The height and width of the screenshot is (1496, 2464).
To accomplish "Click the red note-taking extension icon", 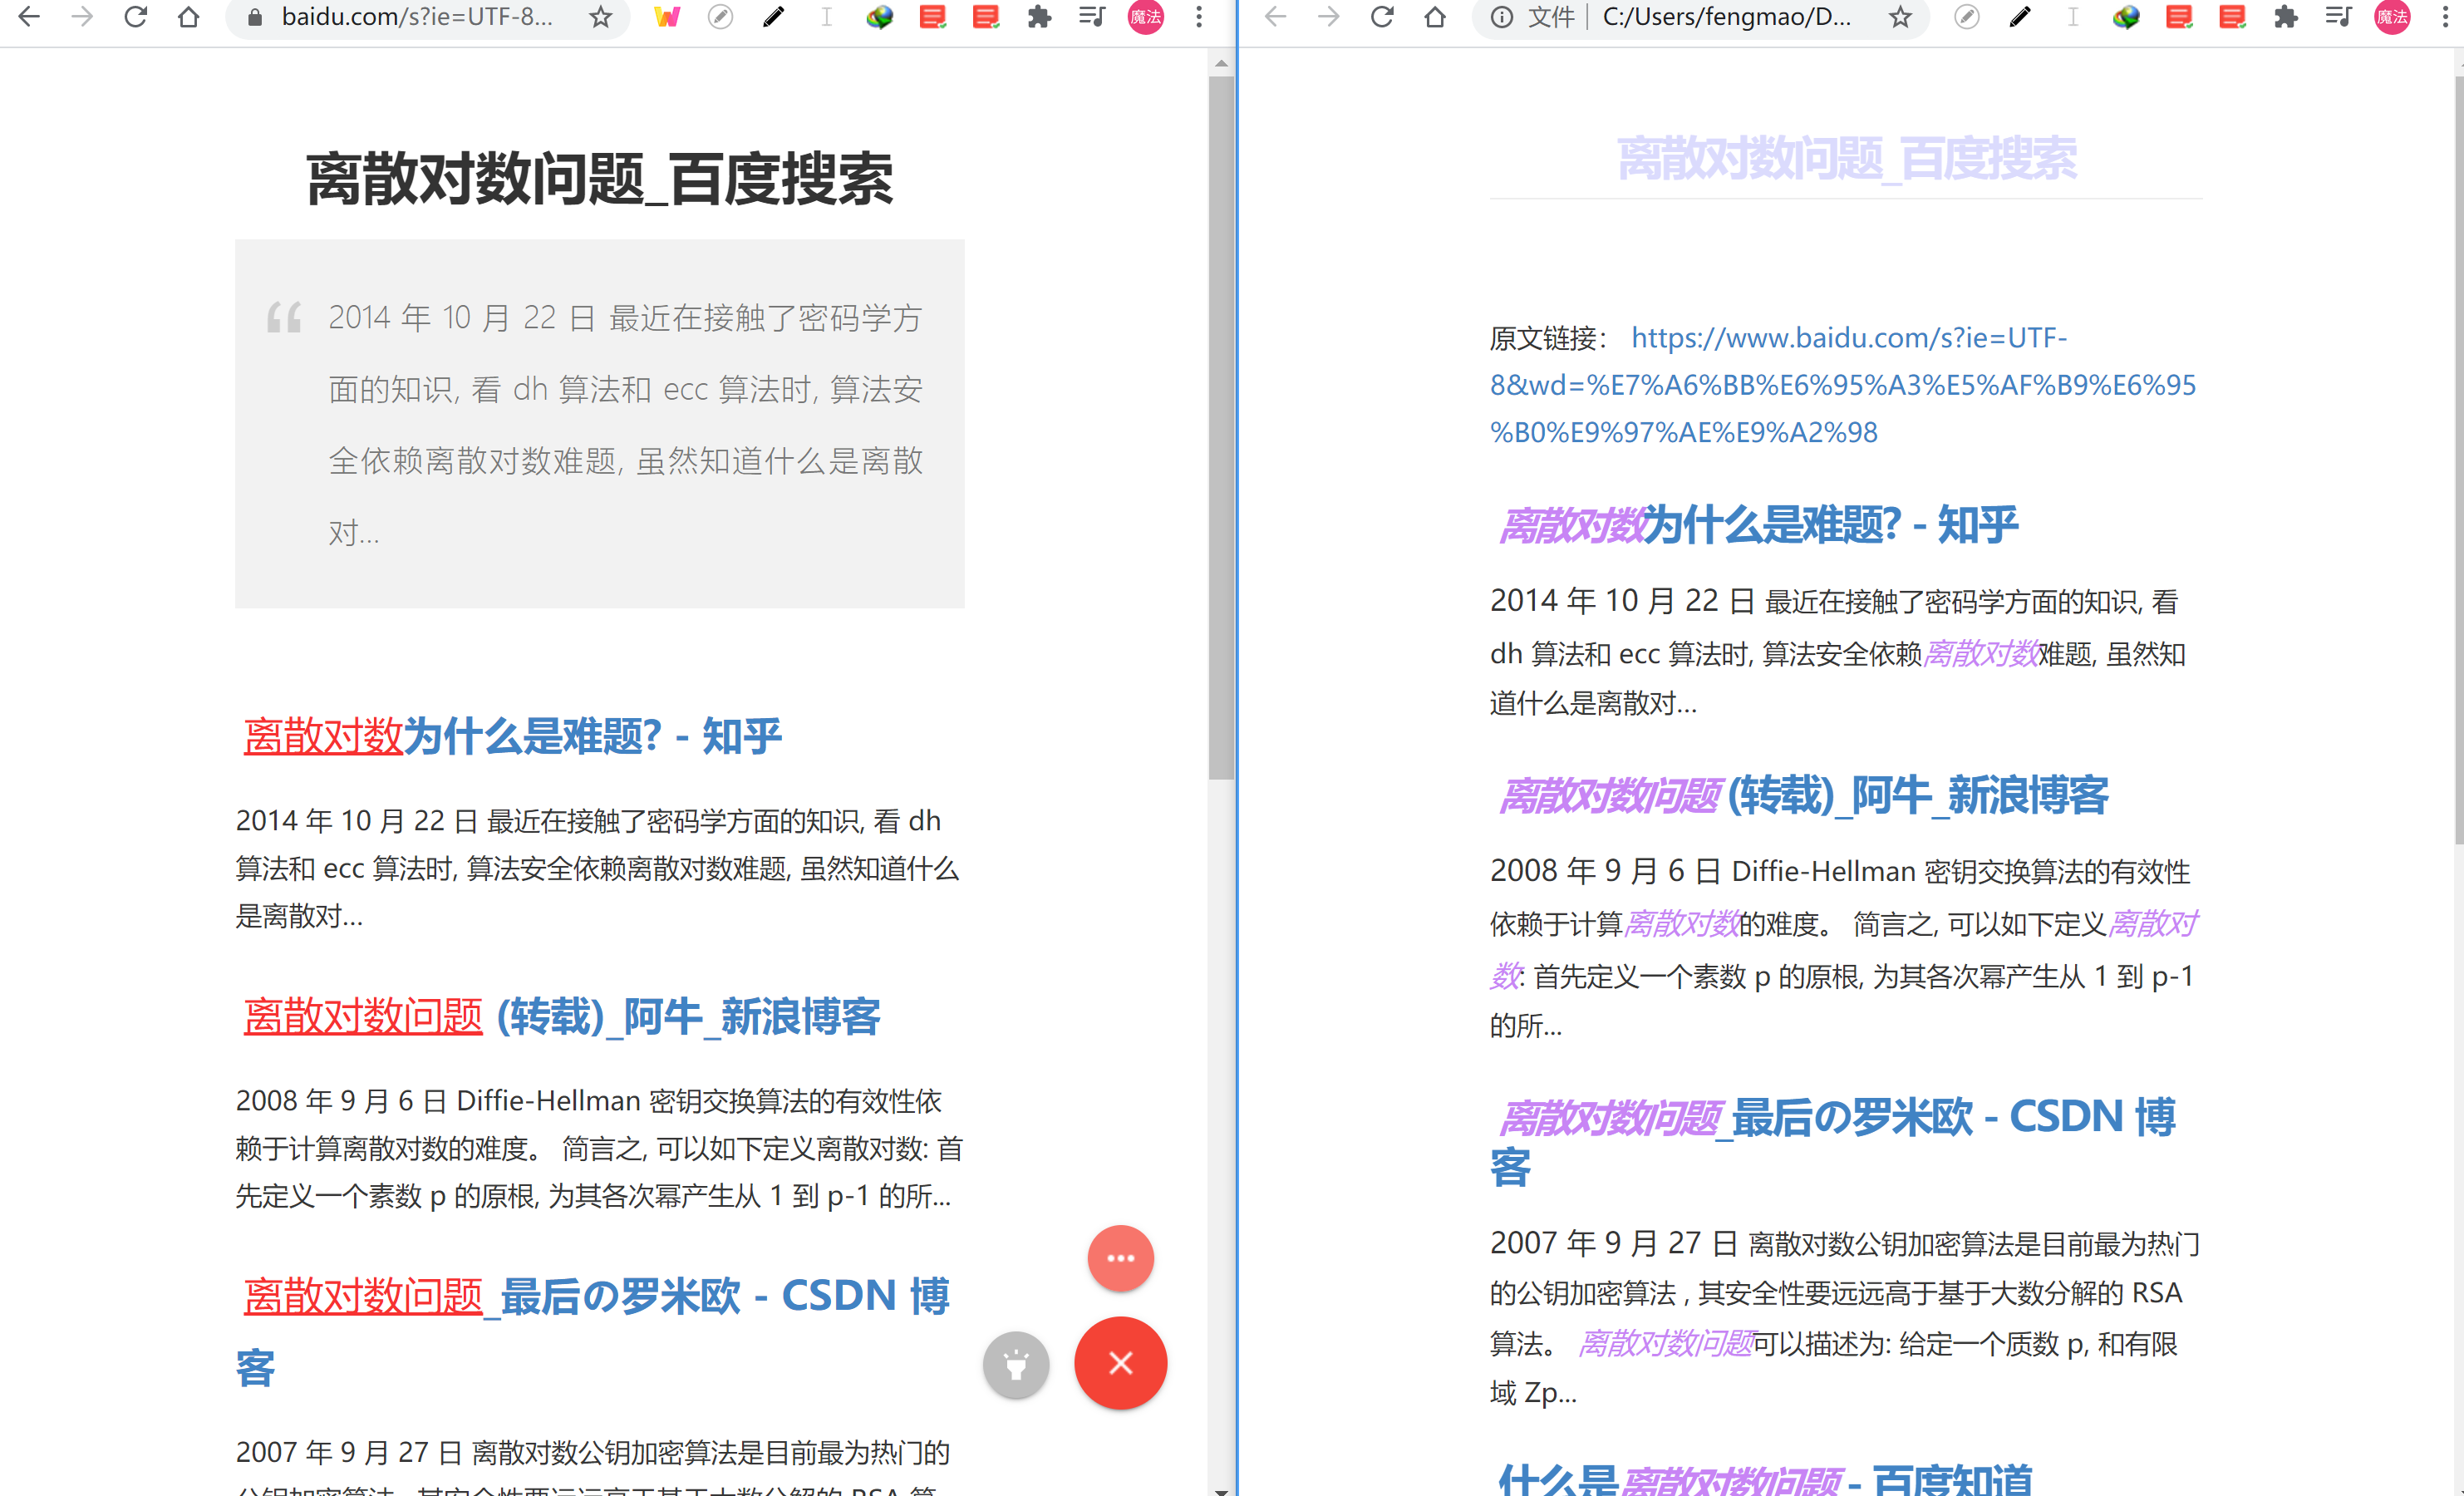I will [x=932, y=17].
